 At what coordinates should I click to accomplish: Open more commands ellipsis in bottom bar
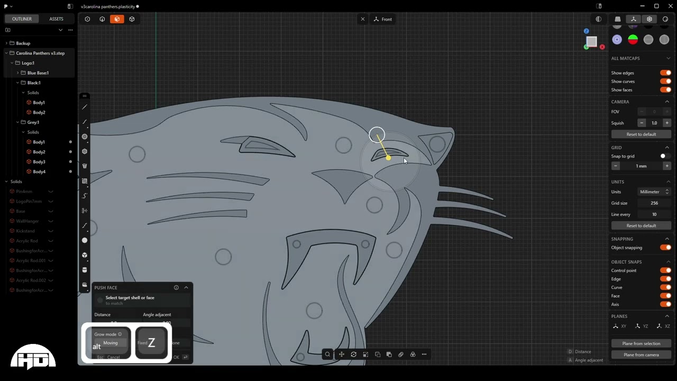[424, 355]
